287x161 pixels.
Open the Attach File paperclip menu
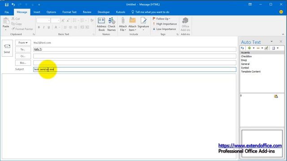tap(123, 24)
